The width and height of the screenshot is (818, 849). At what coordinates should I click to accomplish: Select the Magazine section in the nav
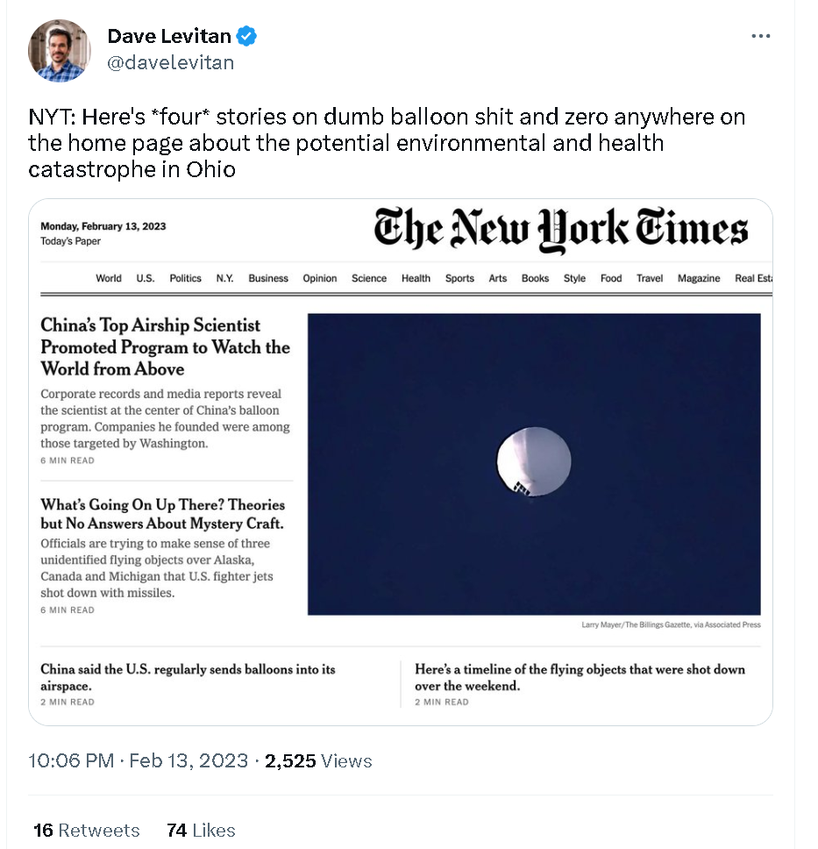(699, 278)
